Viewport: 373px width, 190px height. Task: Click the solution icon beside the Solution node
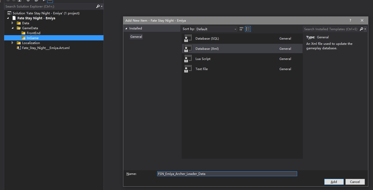pyautogui.click(x=9, y=13)
